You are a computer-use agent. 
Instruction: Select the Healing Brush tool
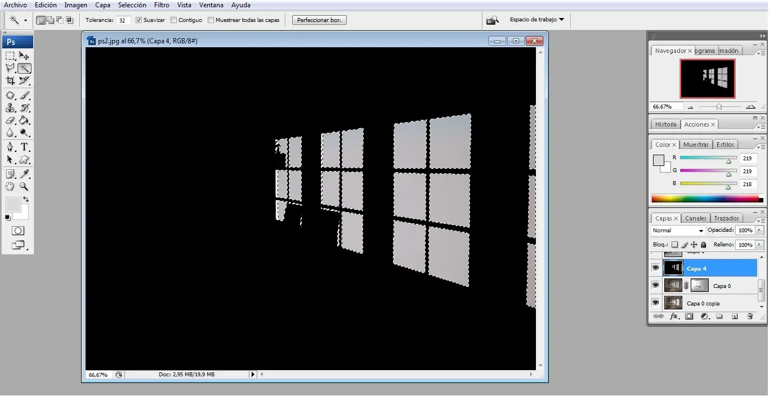pyautogui.click(x=10, y=96)
